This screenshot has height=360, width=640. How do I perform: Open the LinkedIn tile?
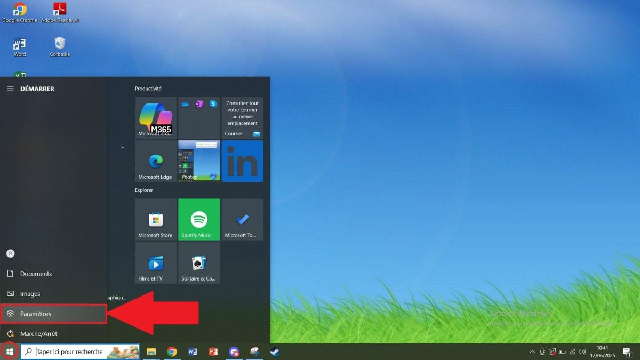pos(242,161)
